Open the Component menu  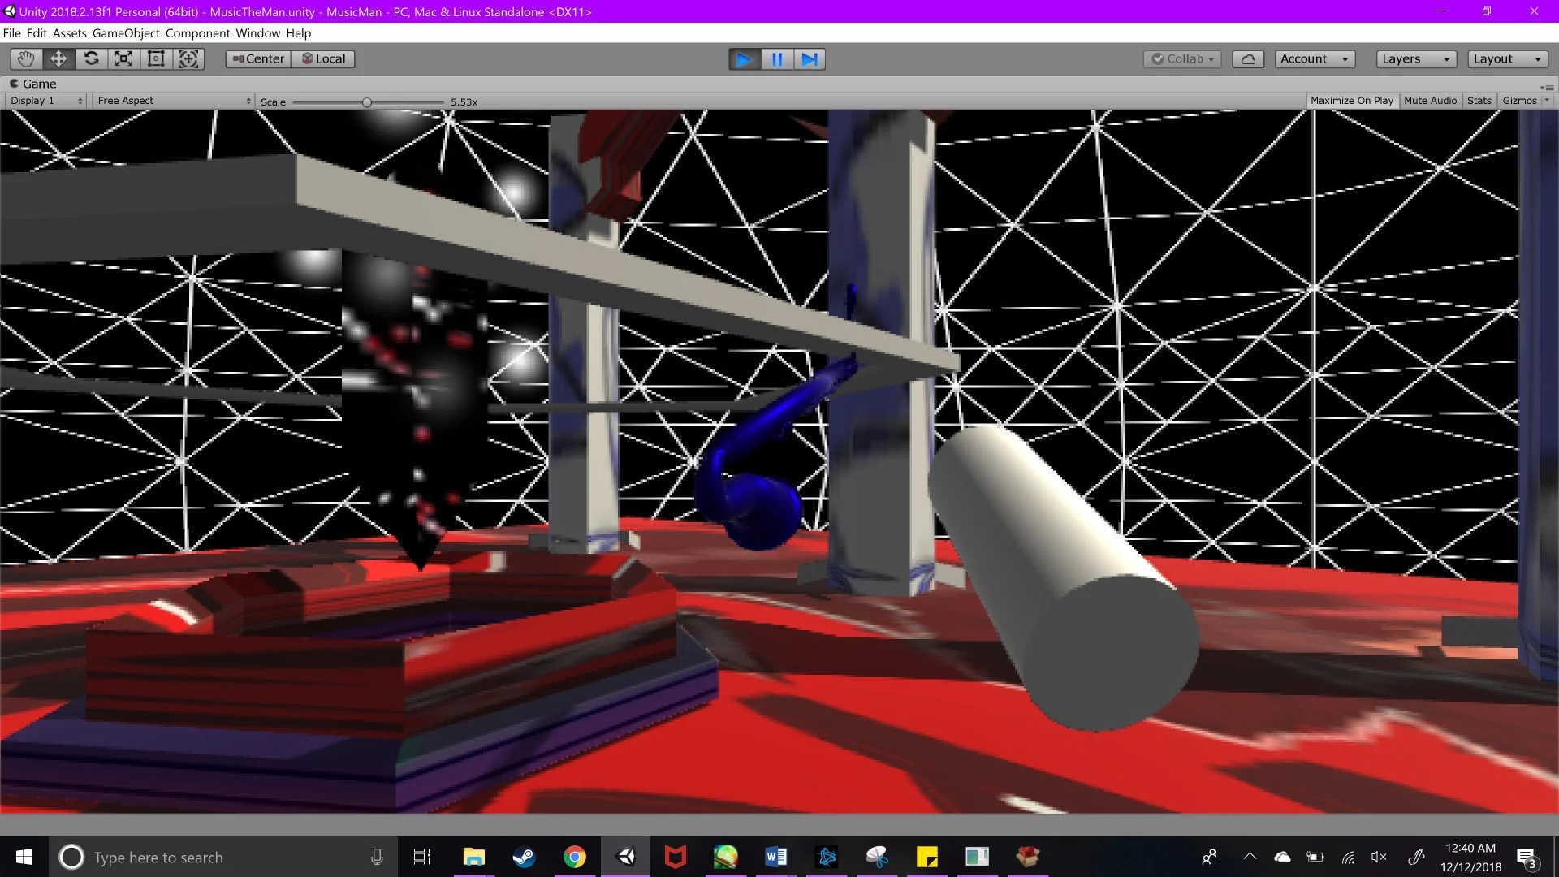point(198,33)
